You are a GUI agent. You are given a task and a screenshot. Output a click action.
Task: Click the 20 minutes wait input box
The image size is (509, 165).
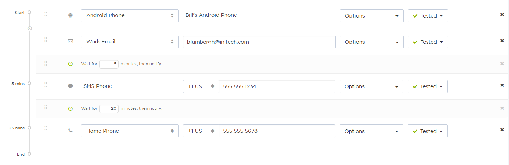[x=109, y=108]
